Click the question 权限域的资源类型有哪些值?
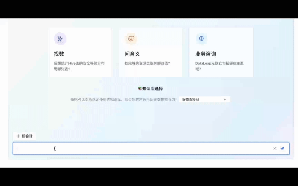 147,63
